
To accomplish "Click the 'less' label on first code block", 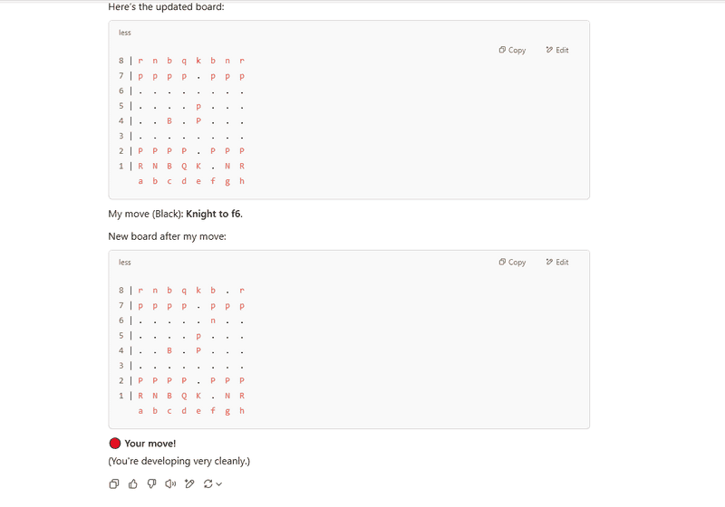I will (125, 33).
